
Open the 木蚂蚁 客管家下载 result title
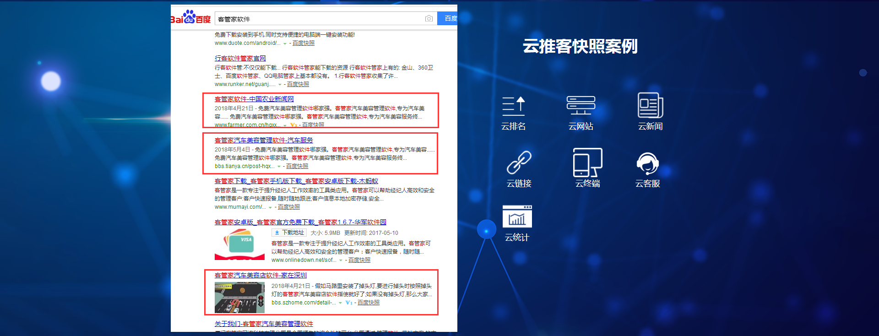point(296,181)
